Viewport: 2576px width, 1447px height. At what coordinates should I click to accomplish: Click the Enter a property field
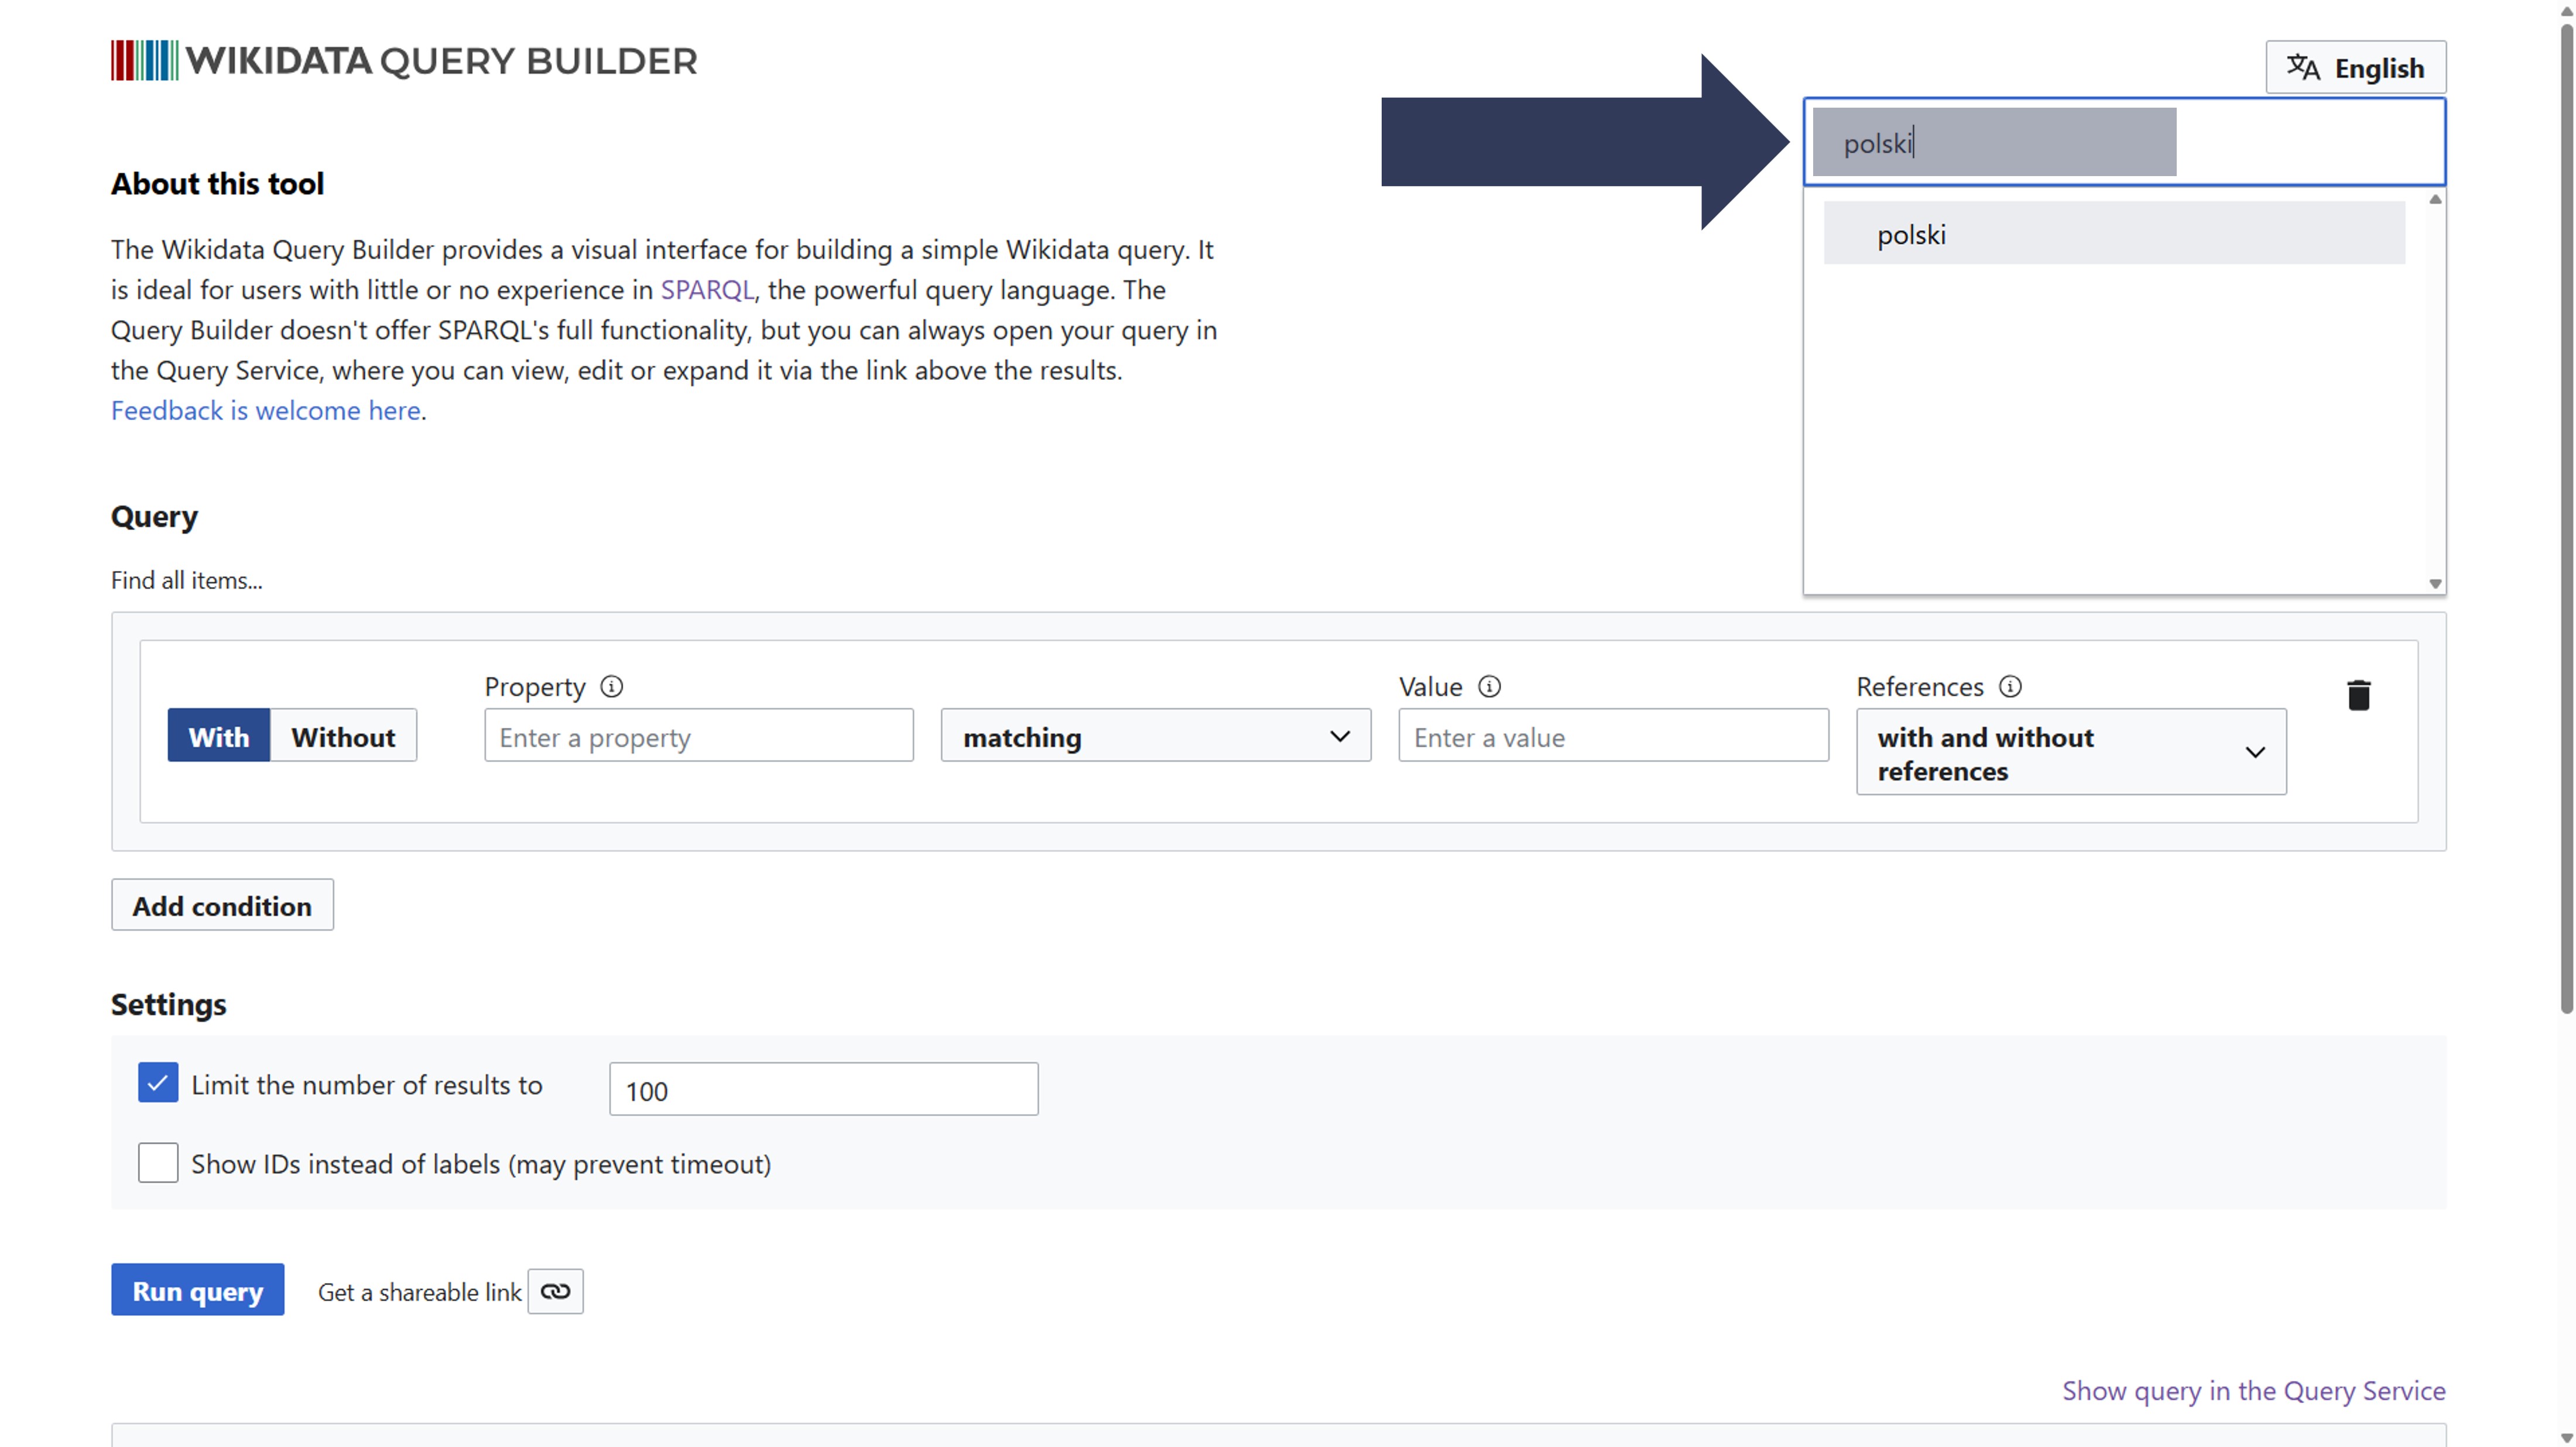(x=698, y=737)
